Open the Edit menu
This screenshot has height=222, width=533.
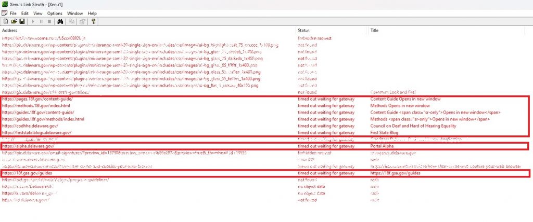click(25, 13)
